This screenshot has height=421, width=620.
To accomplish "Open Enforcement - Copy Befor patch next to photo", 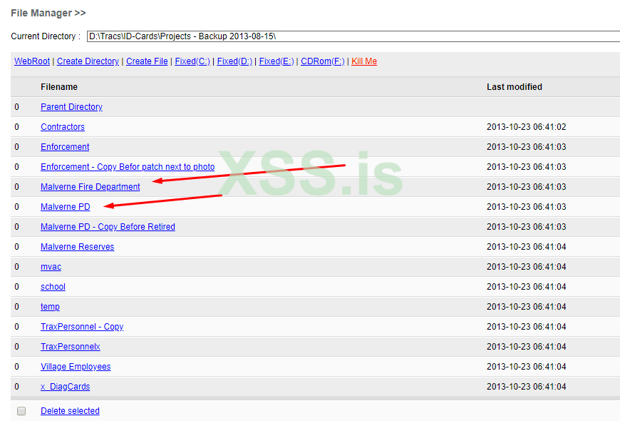I will (x=128, y=167).
